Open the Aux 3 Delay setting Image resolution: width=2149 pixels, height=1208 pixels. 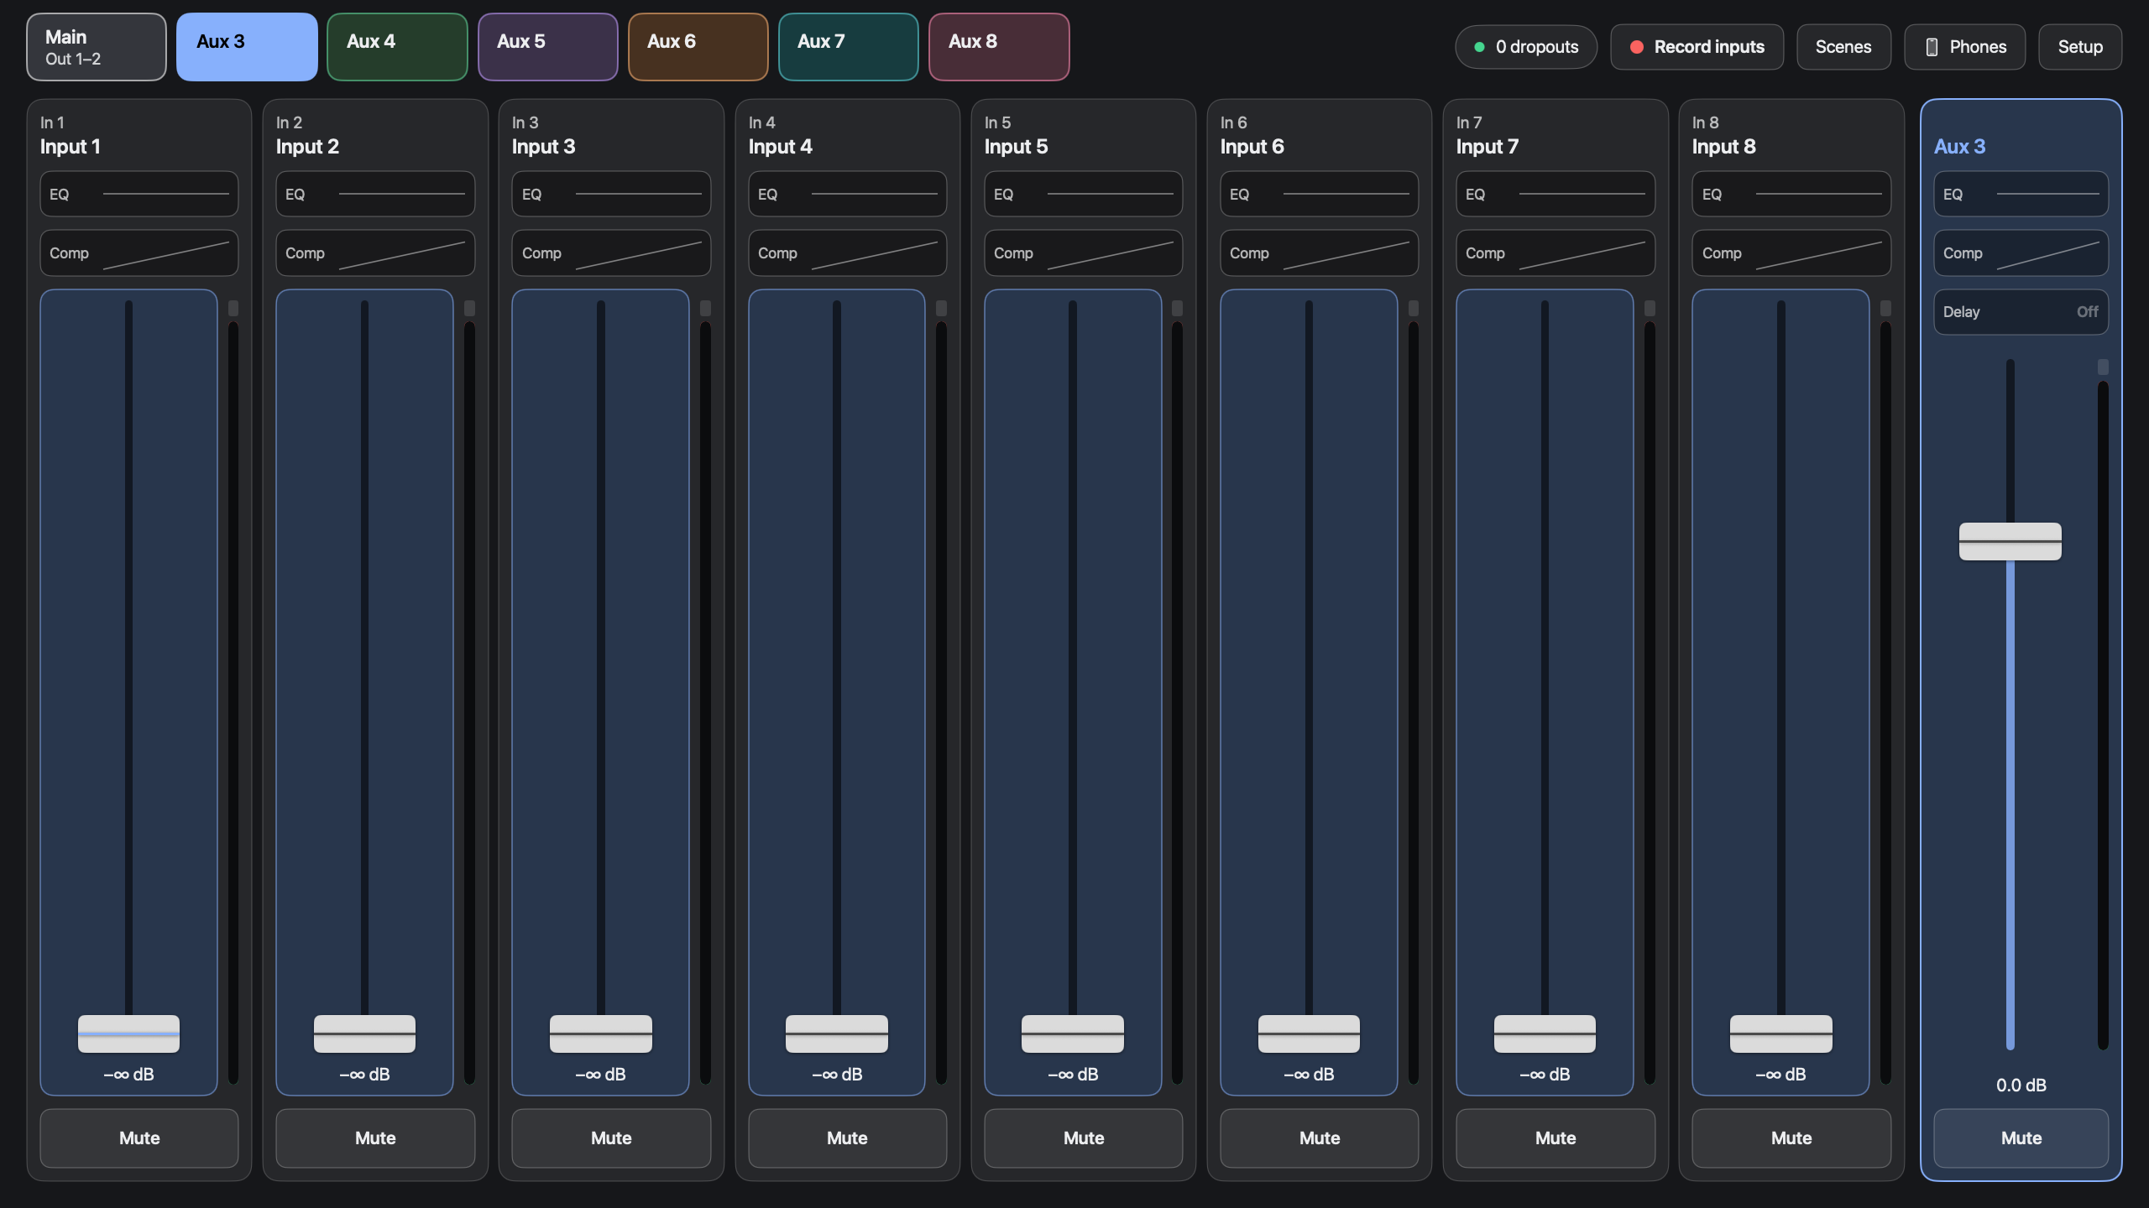click(x=2021, y=311)
